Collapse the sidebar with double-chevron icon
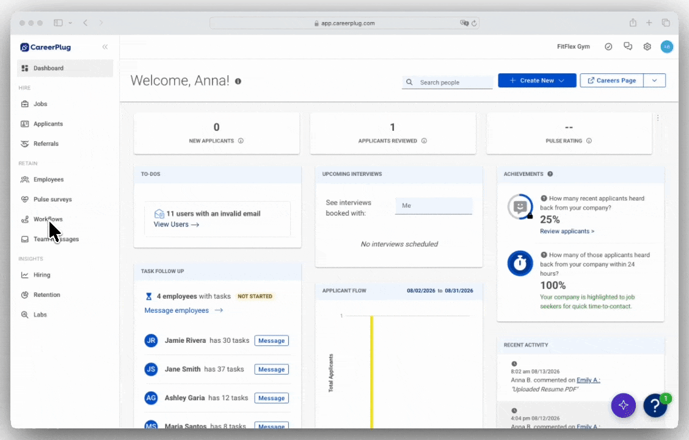The height and width of the screenshot is (440, 689). 105,47
